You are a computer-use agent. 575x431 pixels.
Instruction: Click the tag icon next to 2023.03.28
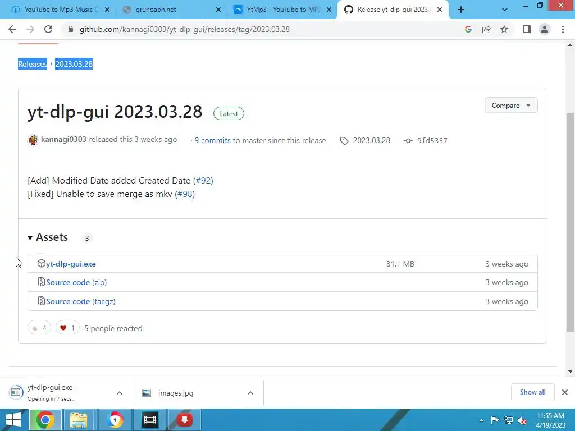[x=344, y=141]
